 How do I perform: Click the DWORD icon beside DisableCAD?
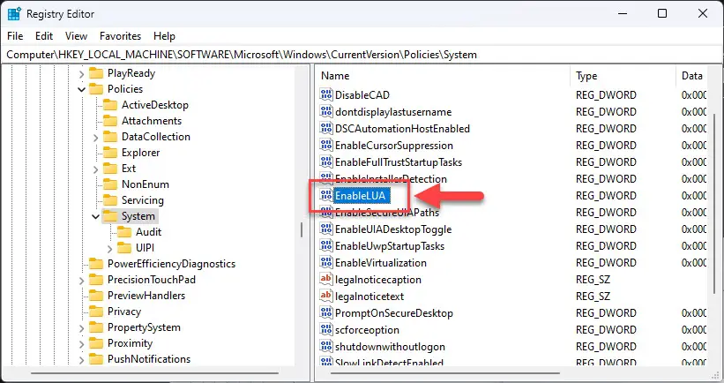click(326, 94)
